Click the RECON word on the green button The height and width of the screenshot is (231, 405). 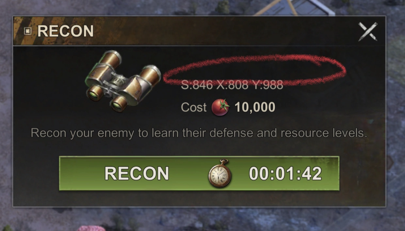tap(136, 174)
